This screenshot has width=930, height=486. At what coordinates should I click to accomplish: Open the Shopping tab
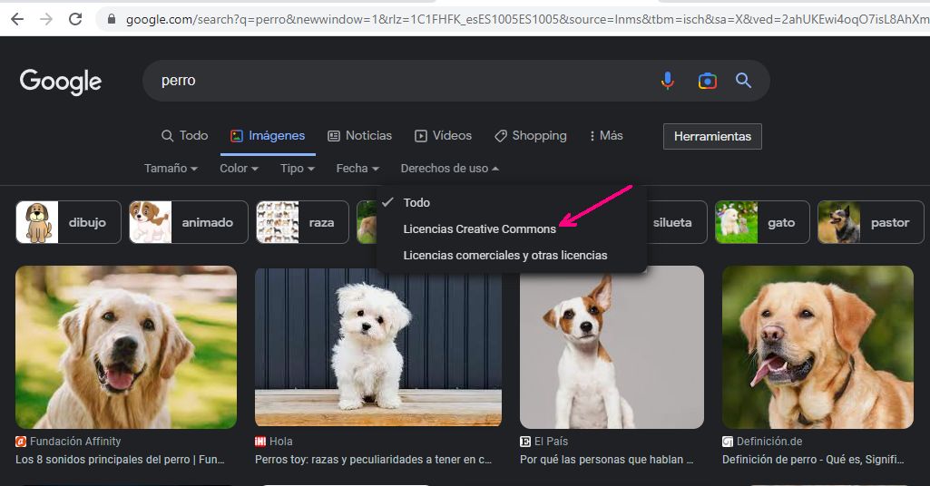pos(530,136)
